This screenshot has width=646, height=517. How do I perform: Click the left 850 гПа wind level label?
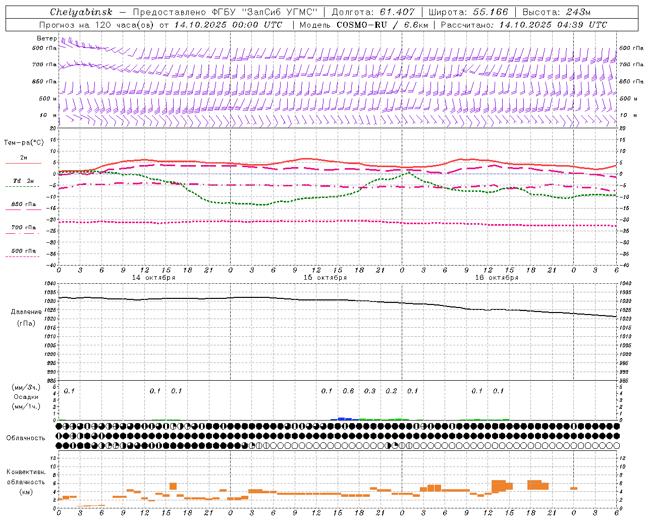pyautogui.click(x=44, y=81)
